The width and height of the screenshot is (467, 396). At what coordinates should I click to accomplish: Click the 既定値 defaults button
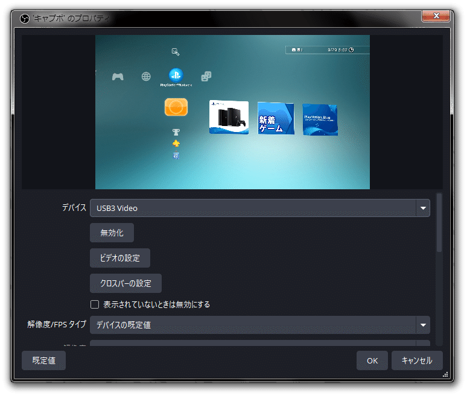coord(43,360)
